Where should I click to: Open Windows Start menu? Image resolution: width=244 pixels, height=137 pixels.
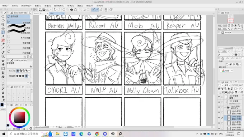4,134
